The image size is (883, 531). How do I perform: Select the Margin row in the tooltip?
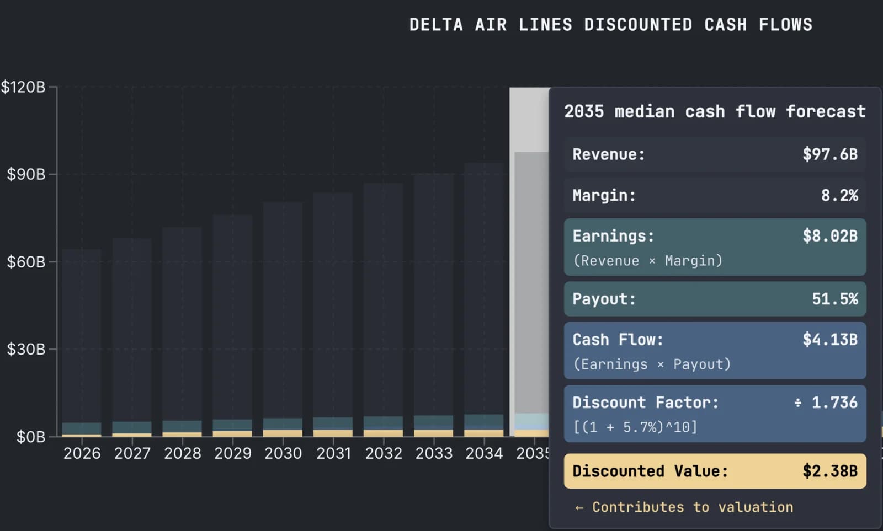coord(714,195)
